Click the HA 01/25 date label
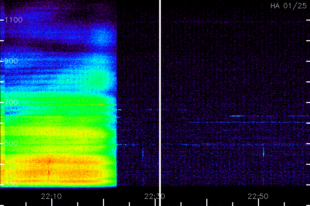This screenshot has height=206, width=310. coord(288,6)
